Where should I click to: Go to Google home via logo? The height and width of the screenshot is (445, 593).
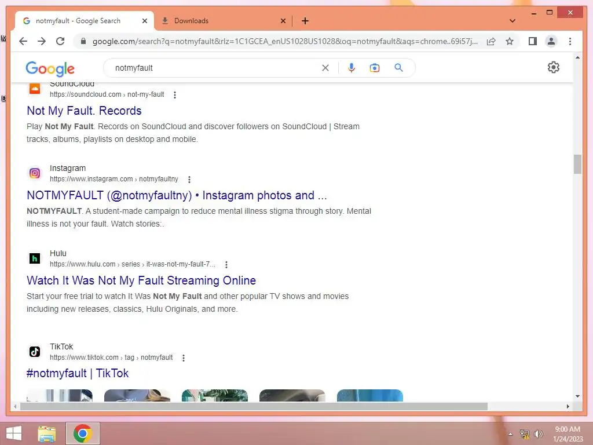[50, 68]
